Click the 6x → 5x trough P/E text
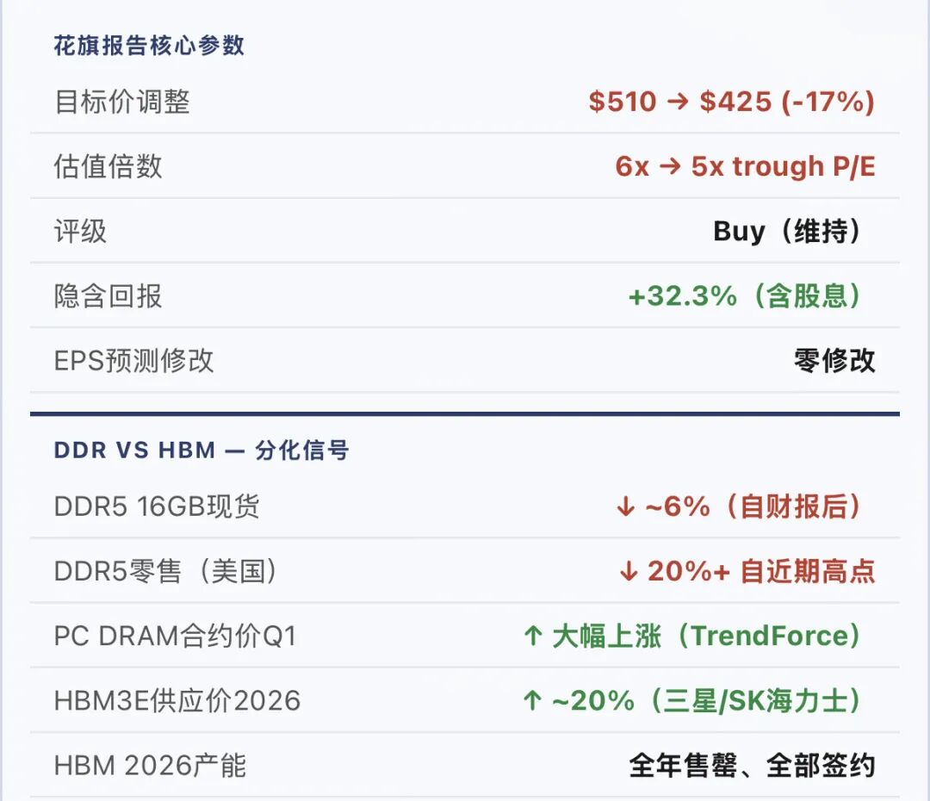Viewport: 930px width, 801px height. [745, 166]
